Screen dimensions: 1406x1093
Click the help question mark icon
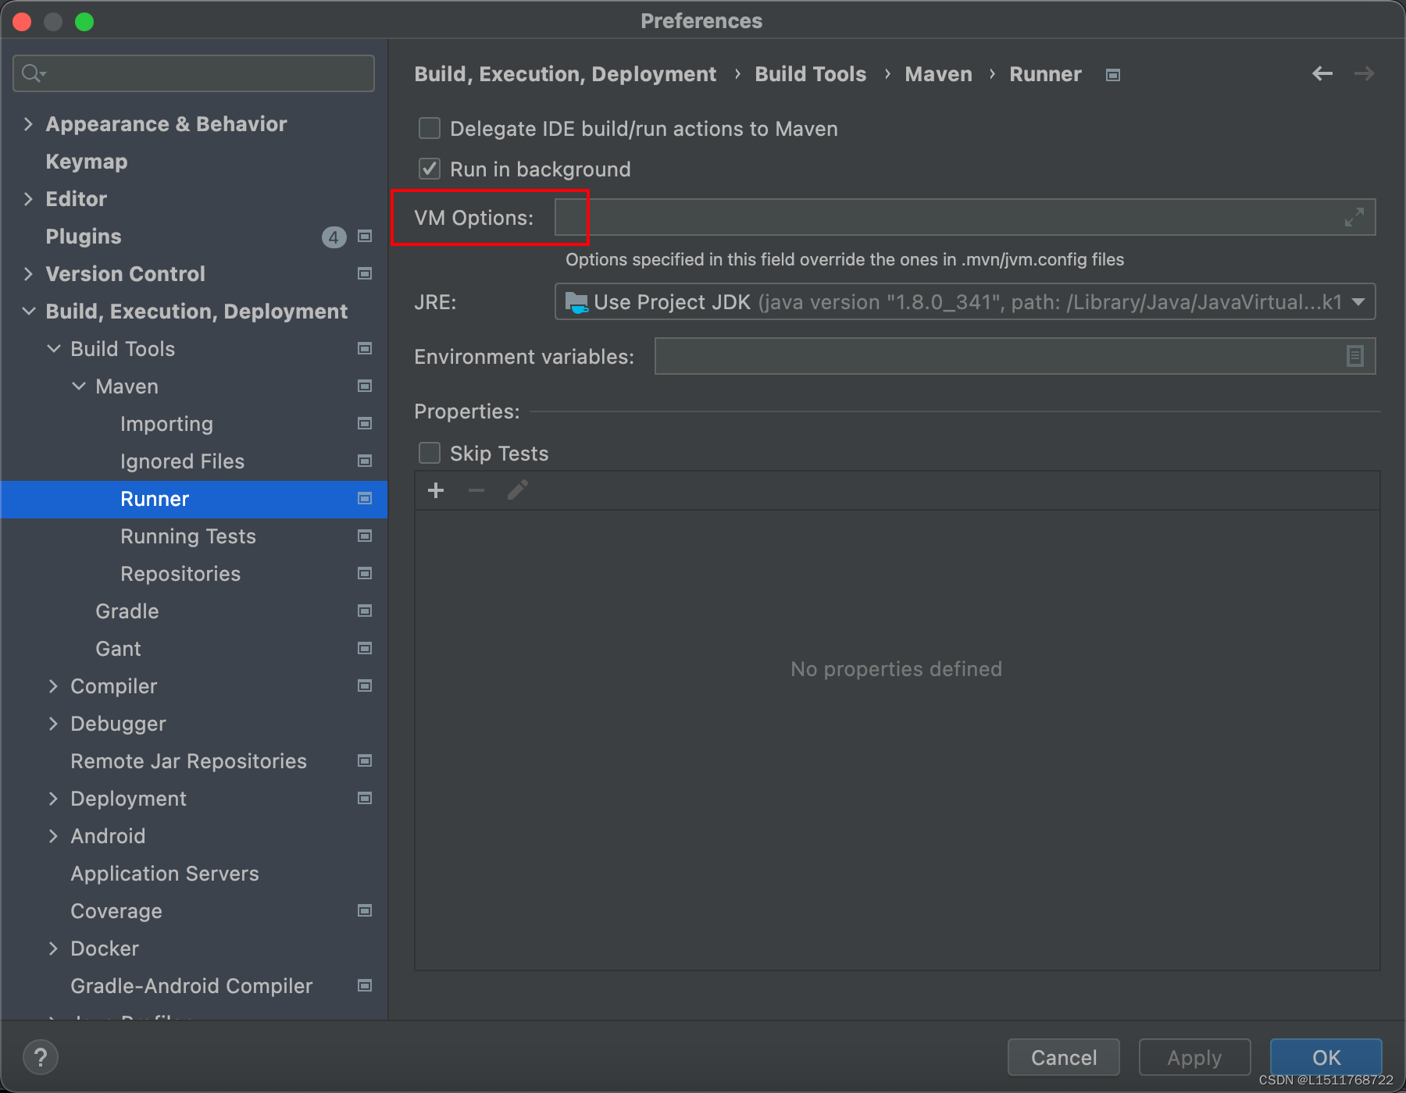(41, 1057)
